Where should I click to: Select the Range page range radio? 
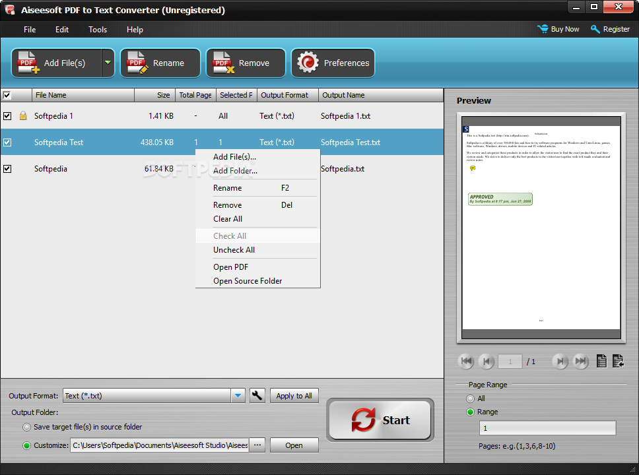pyautogui.click(x=470, y=412)
